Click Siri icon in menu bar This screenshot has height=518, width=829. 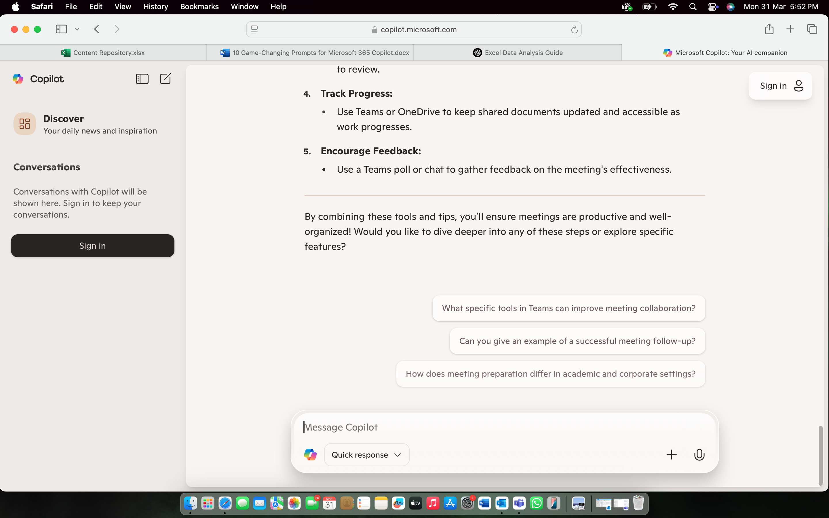click(730, 7)
